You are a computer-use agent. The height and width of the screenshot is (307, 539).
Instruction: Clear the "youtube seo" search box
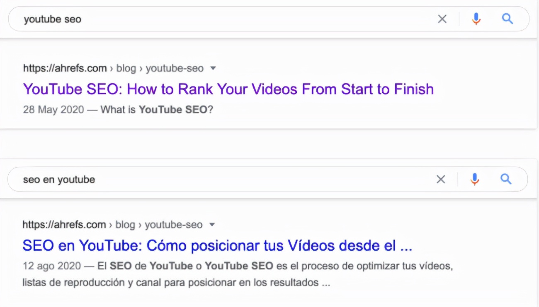pyautogui.click(x=442, y=19)
